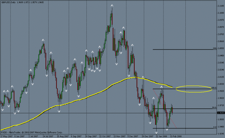
Task: Click the 15 Aug 2007 date label
Action: [x=63, y=136]
